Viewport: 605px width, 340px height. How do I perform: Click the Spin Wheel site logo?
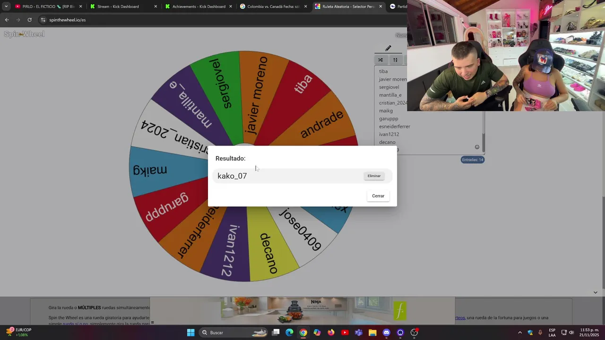click(x=24, y=34)
